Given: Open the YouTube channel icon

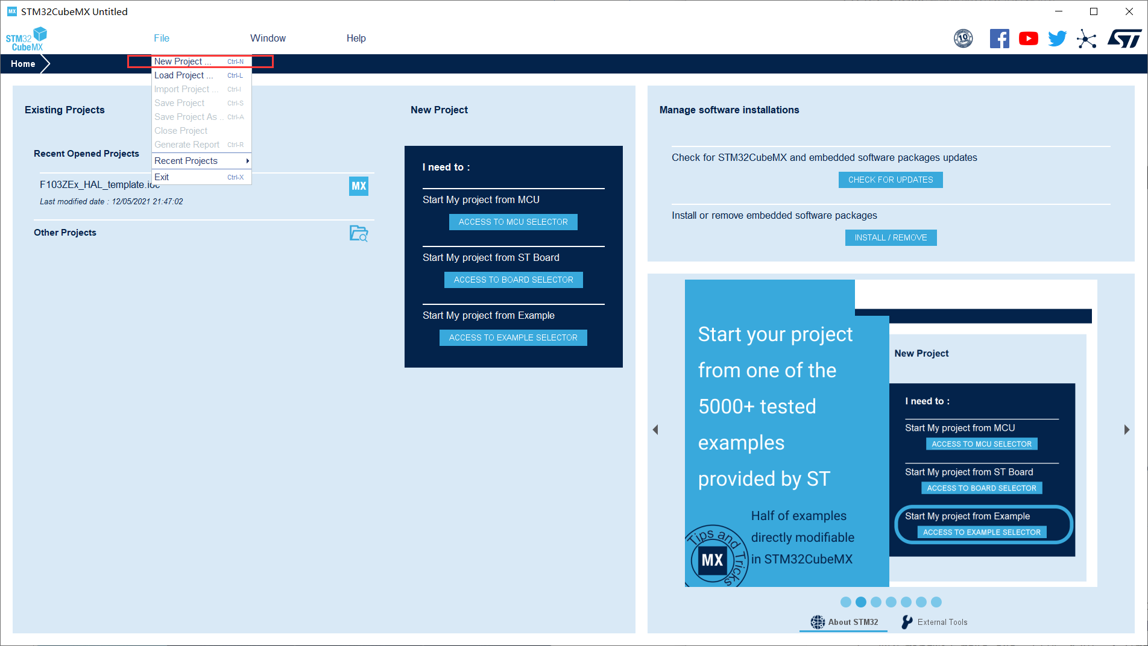Looking at the screenshot, I should [x=1028, y=39].
